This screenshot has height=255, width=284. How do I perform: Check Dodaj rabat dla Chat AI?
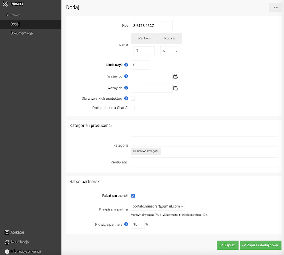click(133, 108)
